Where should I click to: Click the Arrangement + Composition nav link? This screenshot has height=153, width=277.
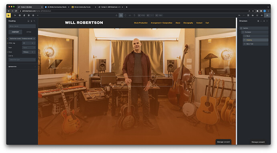161,23
